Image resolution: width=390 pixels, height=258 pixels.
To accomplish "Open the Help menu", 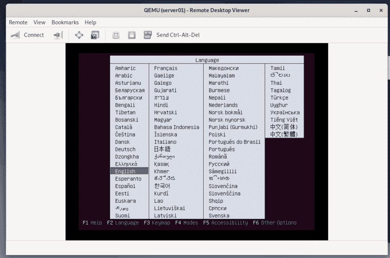I will pos(90,22).
